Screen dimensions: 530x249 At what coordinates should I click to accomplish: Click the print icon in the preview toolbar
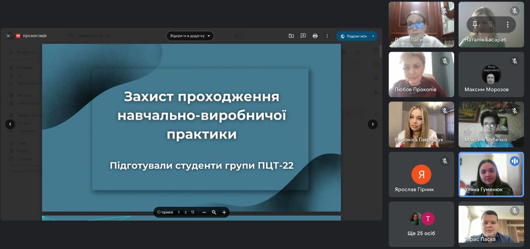coord(315,36)
